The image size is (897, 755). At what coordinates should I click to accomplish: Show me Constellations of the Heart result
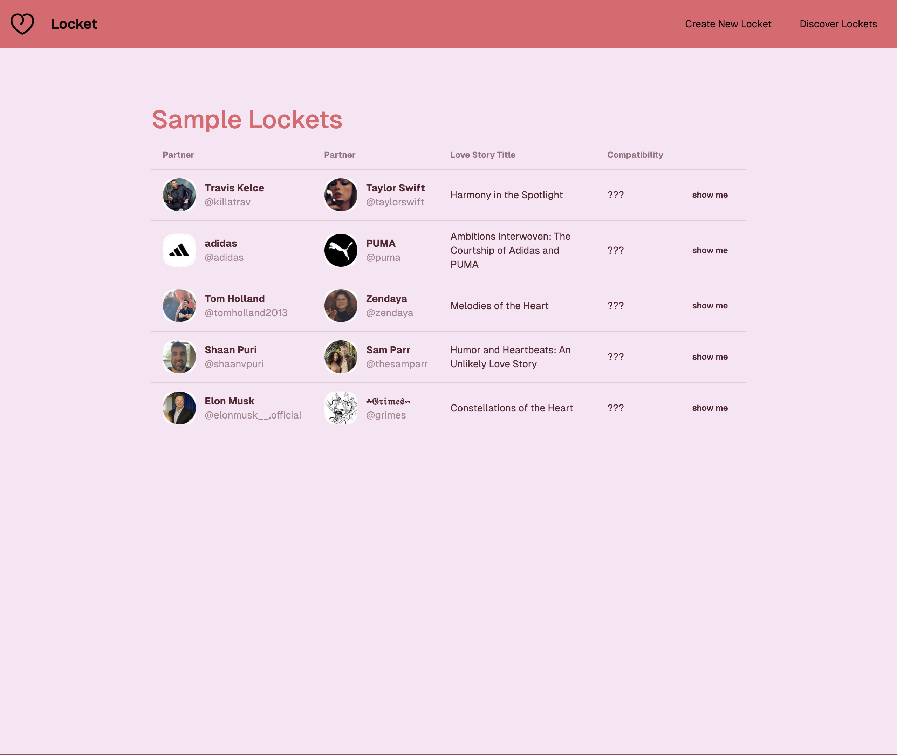point(710,408)
